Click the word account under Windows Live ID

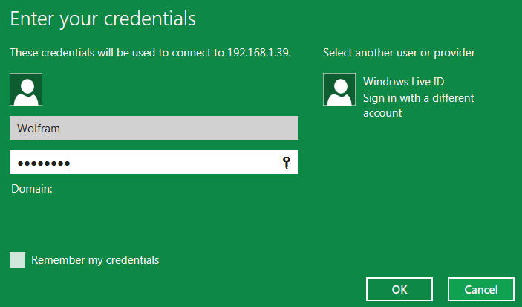[382, 113]
